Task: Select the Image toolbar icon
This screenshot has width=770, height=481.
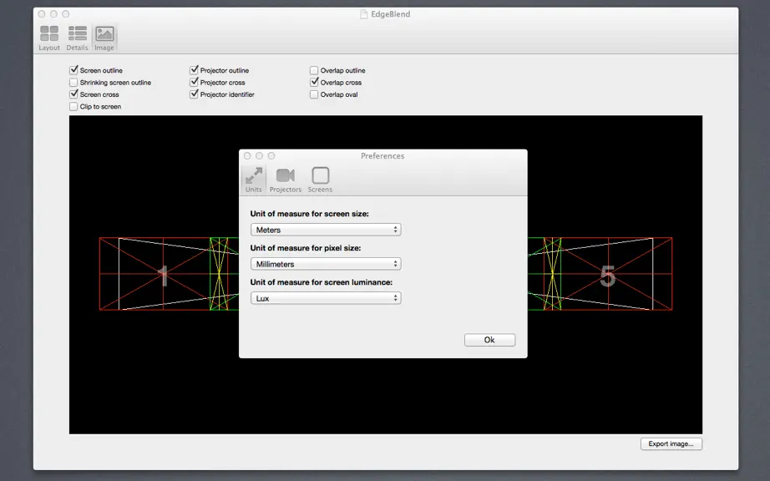Action: (104, 34)
